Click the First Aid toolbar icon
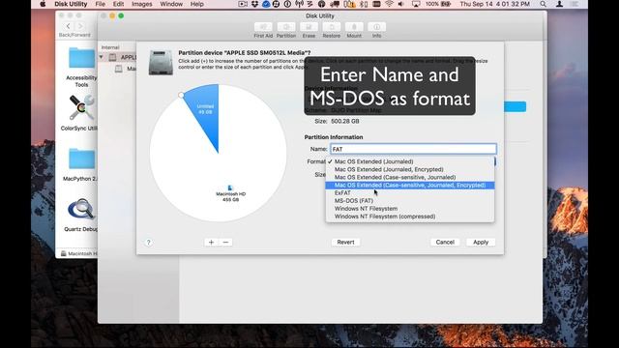The image size is (619, 348). [x=263, y=27]
